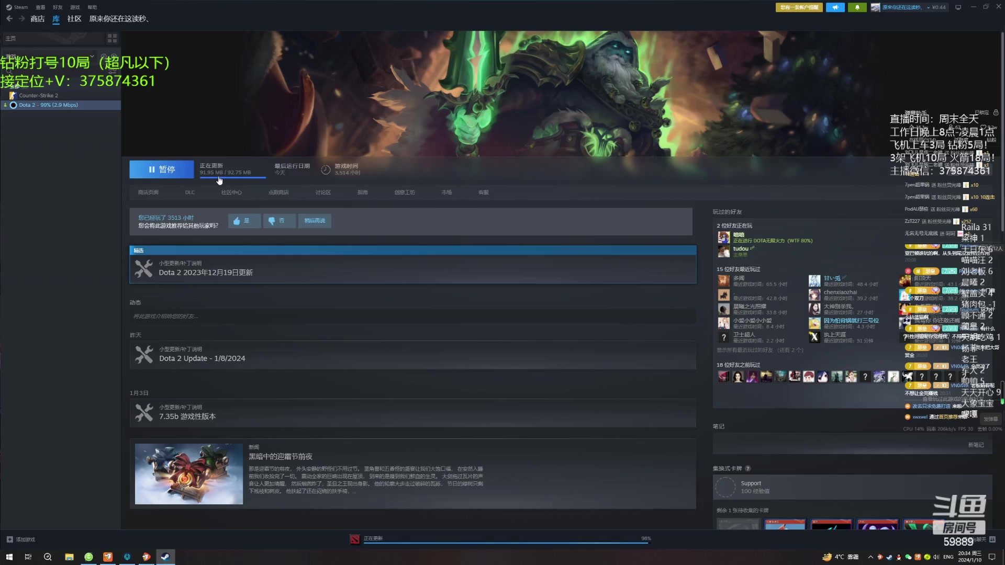Screen dimensions: 1005x565
Task: Open friend chenxiaozhai profile
Action: pos(840,292)
